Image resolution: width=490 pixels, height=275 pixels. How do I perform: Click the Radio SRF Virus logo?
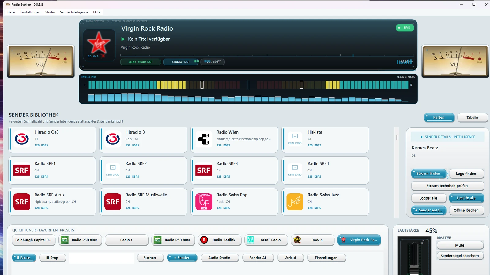(x=22, y=202)
